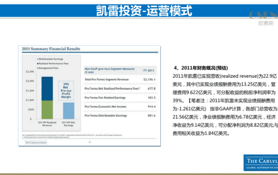Click the slide title 凯雷投资-运营模式
This screenshot has height=175, width=278.
click(x=144, y=11)
